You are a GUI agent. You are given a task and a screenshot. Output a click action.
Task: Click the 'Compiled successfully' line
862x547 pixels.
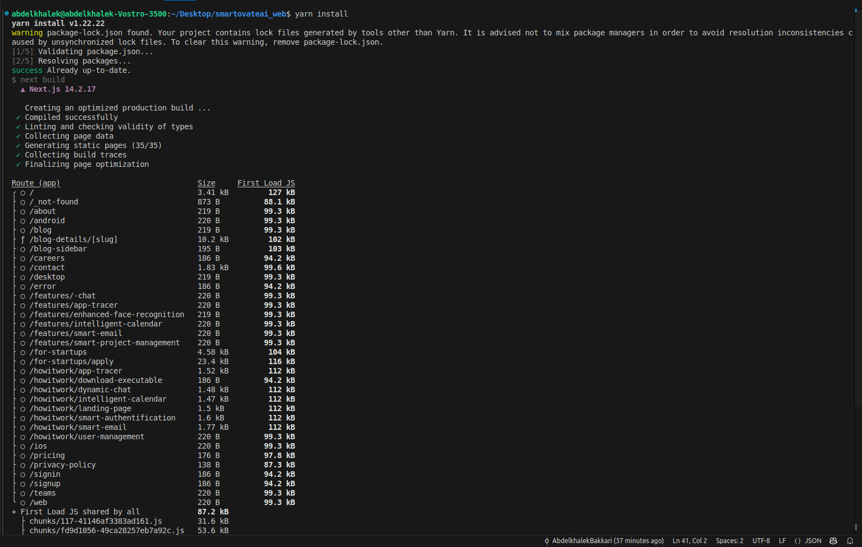[x=71, y=117]
